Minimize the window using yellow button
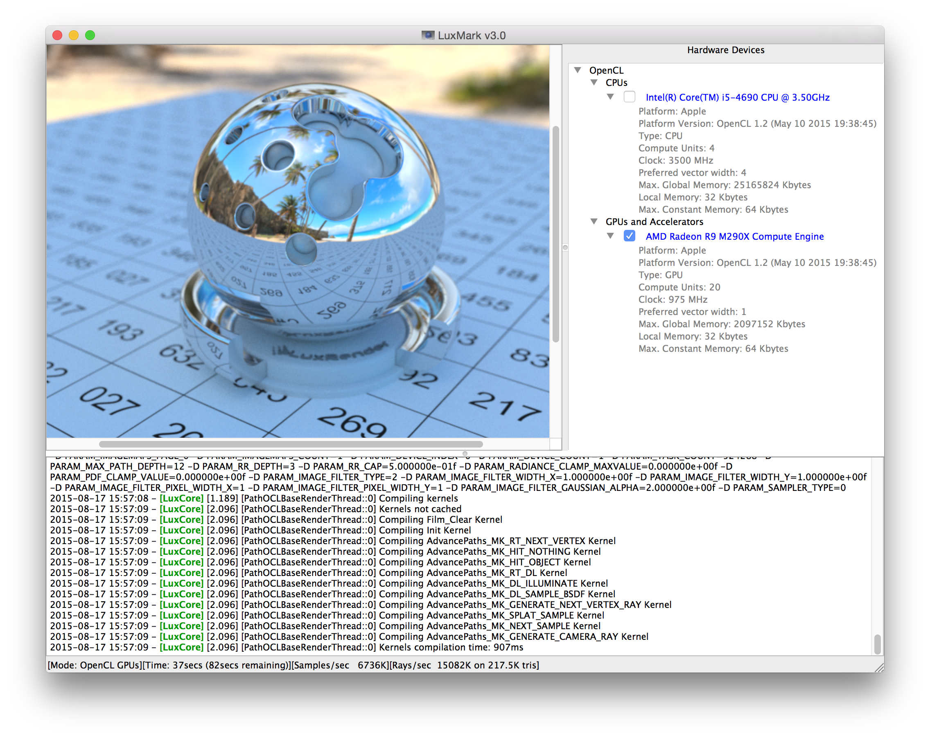 coord(74,35)
